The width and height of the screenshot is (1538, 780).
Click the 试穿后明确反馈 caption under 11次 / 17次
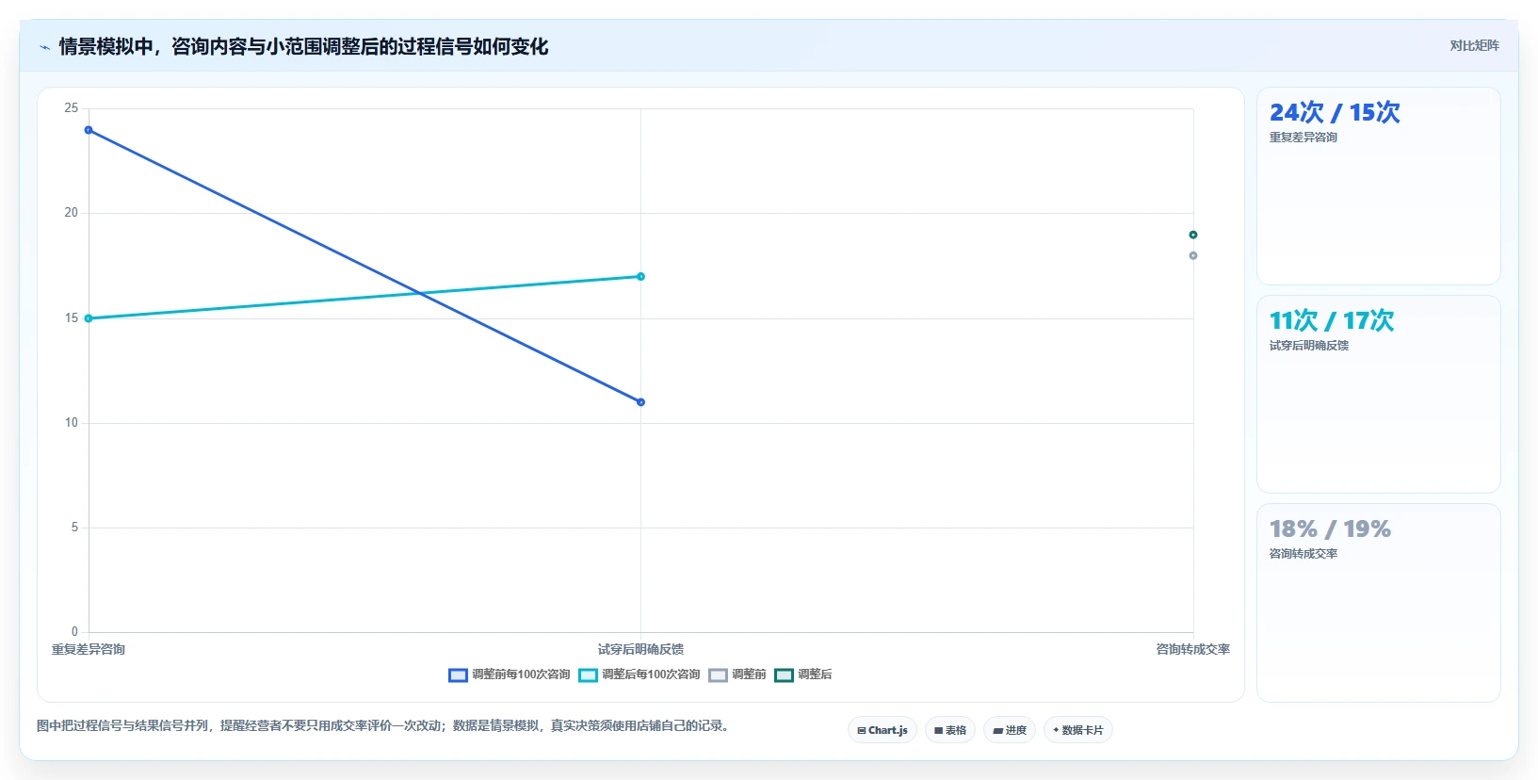[x=1309, y=346]
